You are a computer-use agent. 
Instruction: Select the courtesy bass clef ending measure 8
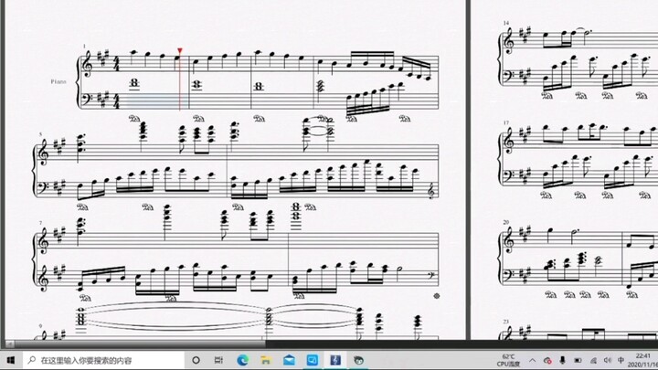coord(431,275)
